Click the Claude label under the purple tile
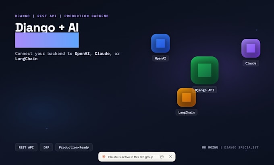Screen dimensions: 274x165 [251, 63]
